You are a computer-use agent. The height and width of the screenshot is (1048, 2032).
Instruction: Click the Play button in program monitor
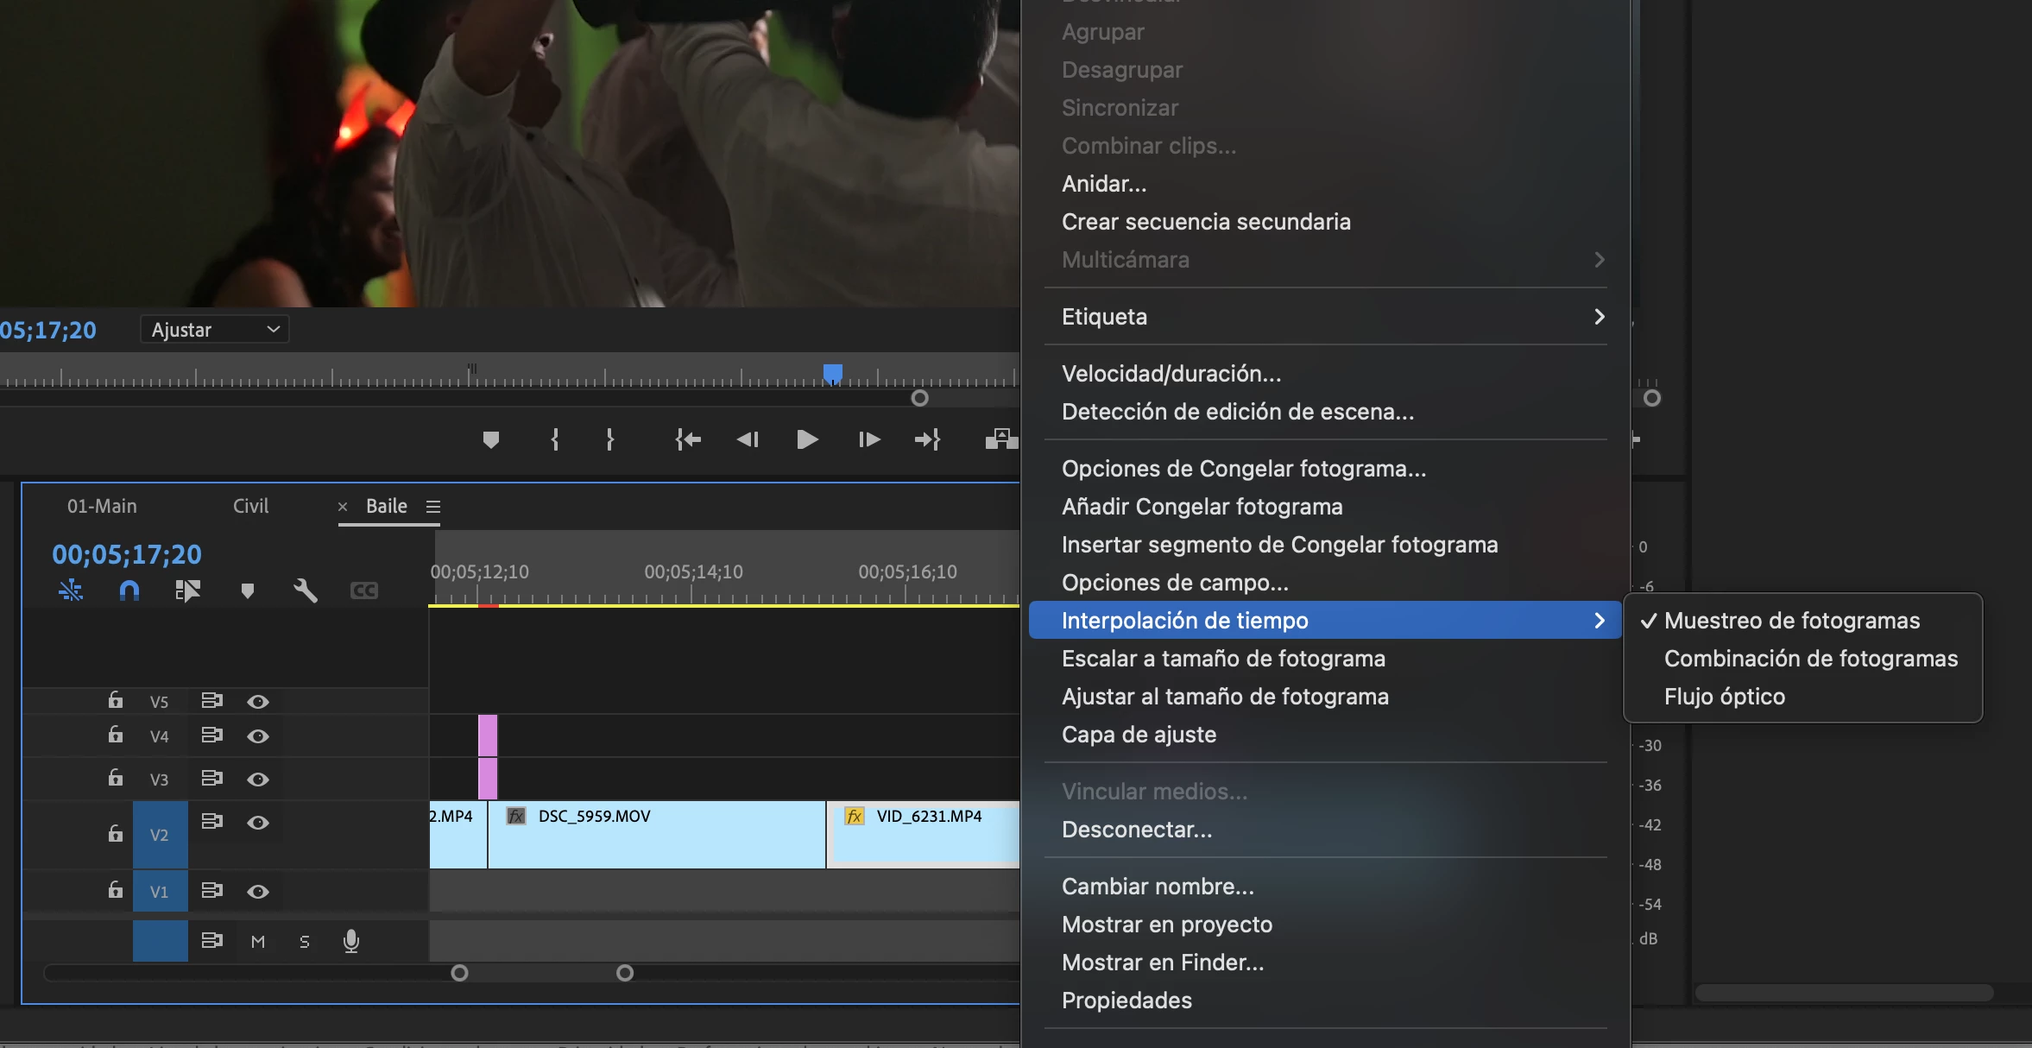[806, 439]
